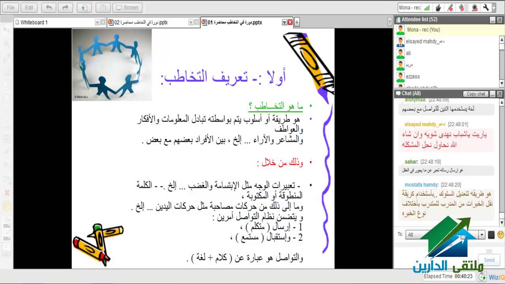Open the smiley emoticon picker
The width and height of the screenshot is (505, 284).
(500, 235)
